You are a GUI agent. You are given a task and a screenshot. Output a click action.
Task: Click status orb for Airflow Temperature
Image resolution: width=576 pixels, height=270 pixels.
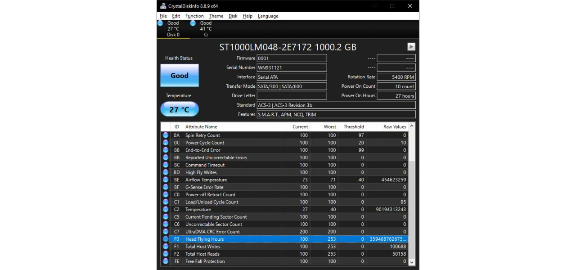pyautogui.click(x=166, y=180)
